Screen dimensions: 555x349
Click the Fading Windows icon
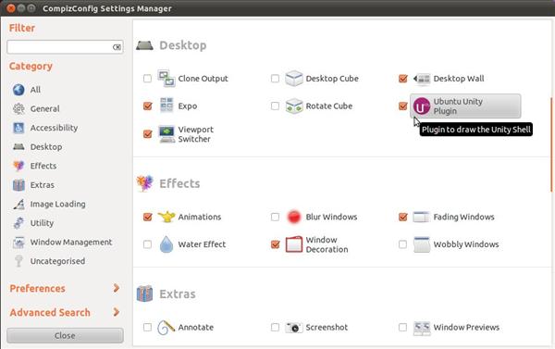(x=421, y=217)
